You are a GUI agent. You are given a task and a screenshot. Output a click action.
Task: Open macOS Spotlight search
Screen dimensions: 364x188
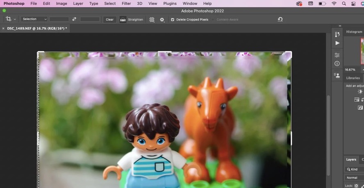tap(344, 4)
